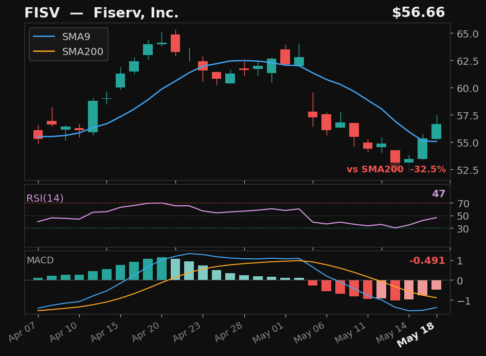Click the last green candlestick on May 18
486x356 pixels.
pyautogui.click(x=437, y=132)
